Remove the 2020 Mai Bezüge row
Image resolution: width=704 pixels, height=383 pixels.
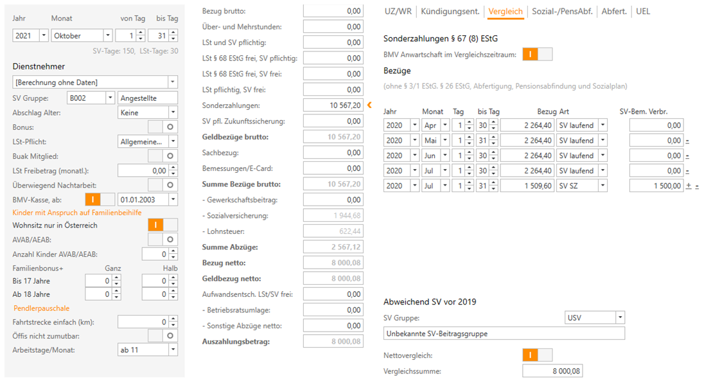[x=687, y=141]
